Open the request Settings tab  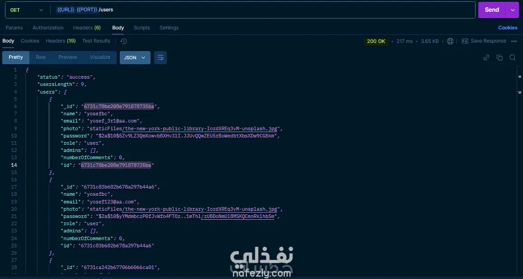(169, 28)
